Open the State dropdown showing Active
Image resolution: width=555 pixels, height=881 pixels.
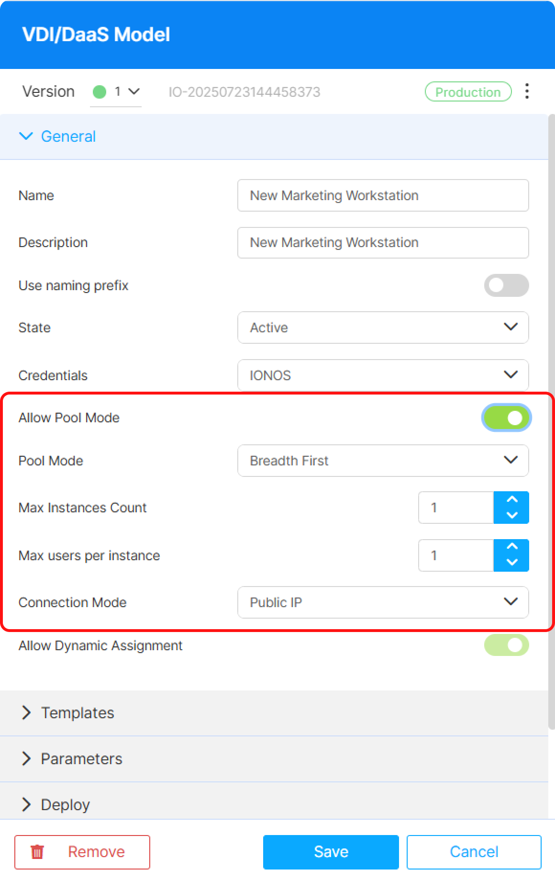(383, 328)
